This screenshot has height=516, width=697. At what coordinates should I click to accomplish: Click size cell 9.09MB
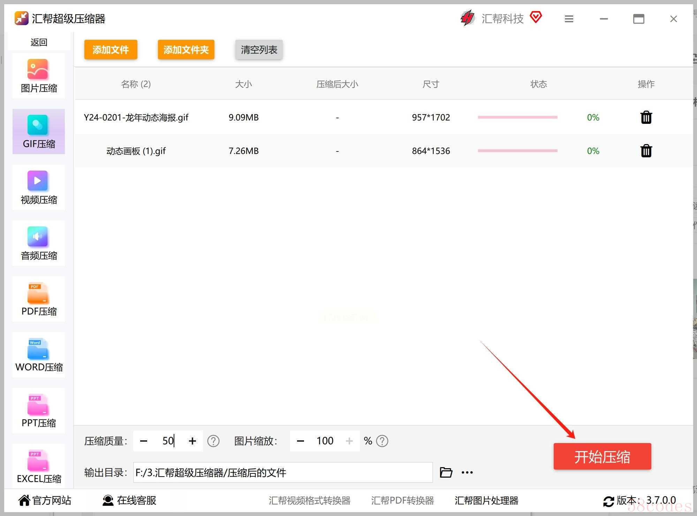(244, 118)
